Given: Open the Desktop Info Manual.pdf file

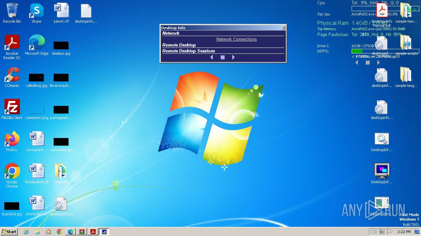Looking at the screenshot, I should [382, 15].
